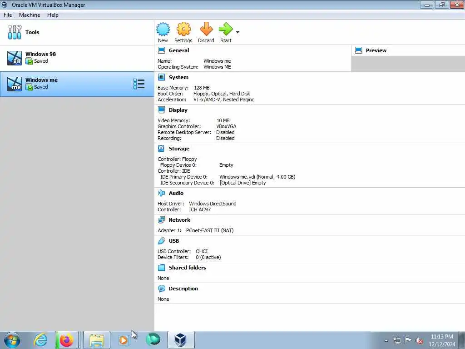Click the General section header
This screenshot has width=465, height=349.
pos(179,50)
